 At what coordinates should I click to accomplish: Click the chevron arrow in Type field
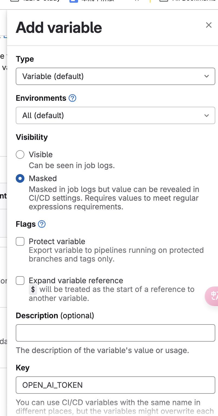point(207,76)
